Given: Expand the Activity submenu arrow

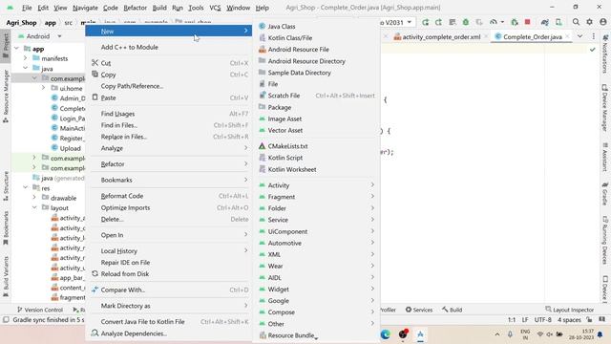Looking at the screenshot, I should pyautogui.click(x=372, y=184).
